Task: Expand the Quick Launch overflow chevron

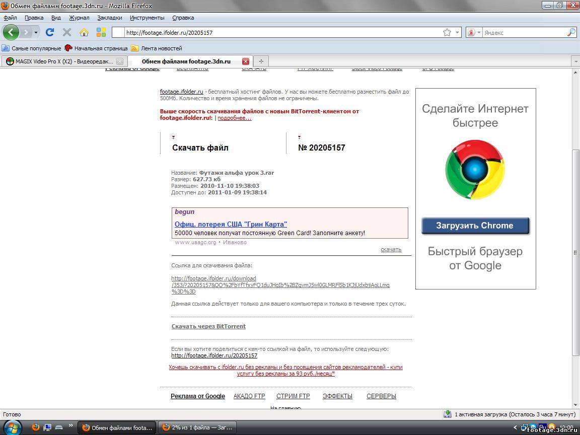Action: [70, 426]
